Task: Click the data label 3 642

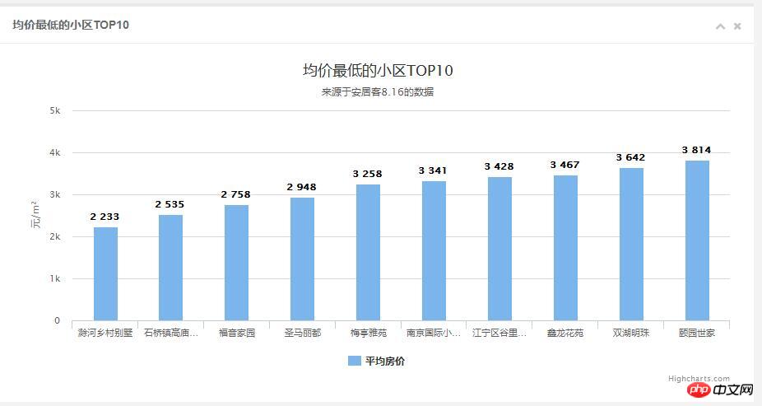Action: click(631, 157)
